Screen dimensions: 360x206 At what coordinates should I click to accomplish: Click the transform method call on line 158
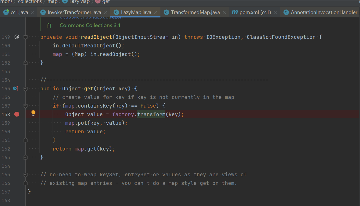(151, 114)
